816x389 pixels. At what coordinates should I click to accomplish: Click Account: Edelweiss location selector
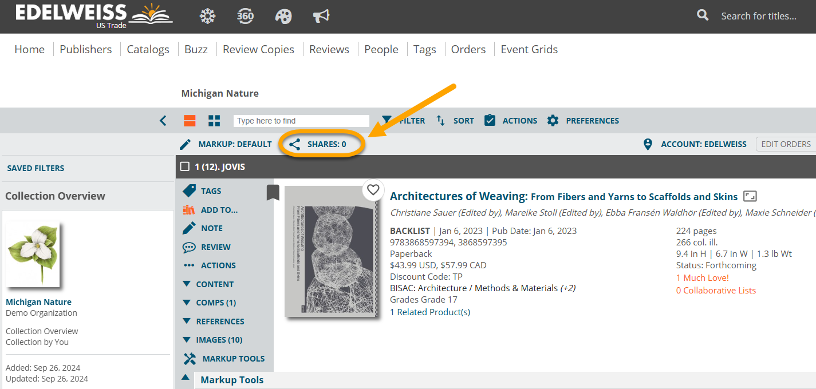click(x=695, y=144)
